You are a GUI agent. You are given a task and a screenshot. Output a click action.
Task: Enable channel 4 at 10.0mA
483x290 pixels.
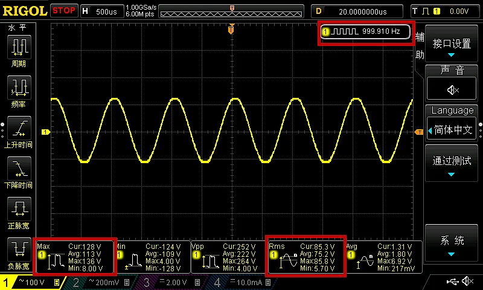pos(243,282)
